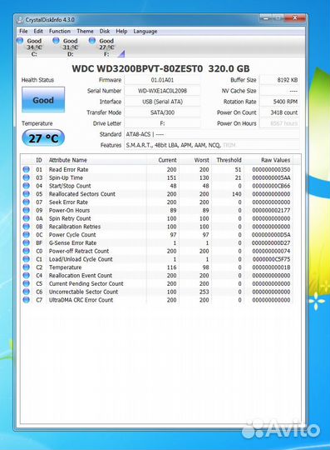Click the Rotation Rate 5400 RPM field
Image resolution: width=330 pixels, height=450 pixels.
pyautogui.click(x=279, y=102)
